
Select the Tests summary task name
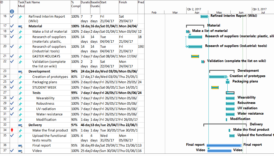(36, 93)
